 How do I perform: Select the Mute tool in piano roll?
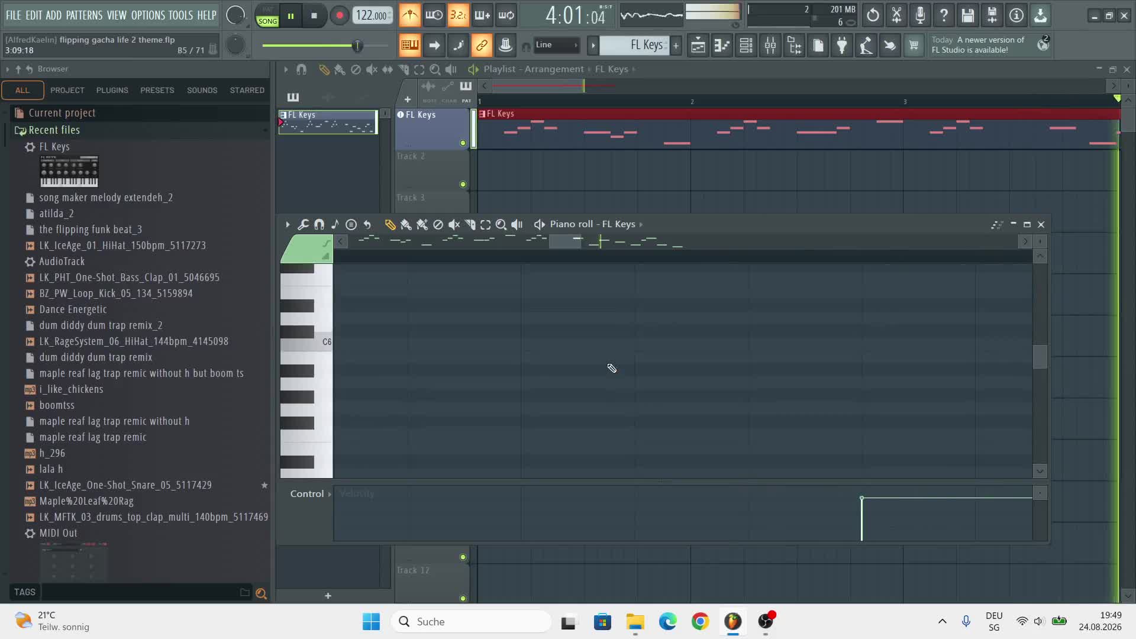tap(454, 224)
